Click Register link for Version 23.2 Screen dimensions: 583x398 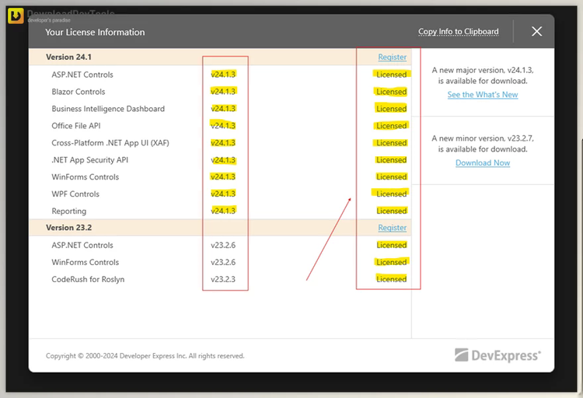(x=393, y=227)
